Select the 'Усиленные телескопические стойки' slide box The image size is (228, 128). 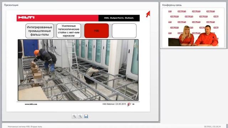point(69,31)
